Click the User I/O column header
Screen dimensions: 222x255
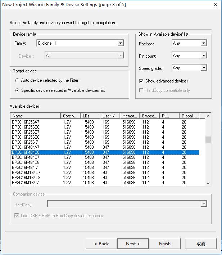click(x=110, y=116)
